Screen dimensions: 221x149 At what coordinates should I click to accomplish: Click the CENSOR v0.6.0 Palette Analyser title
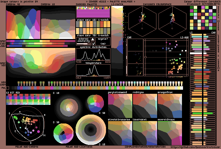tap(110, 1)
